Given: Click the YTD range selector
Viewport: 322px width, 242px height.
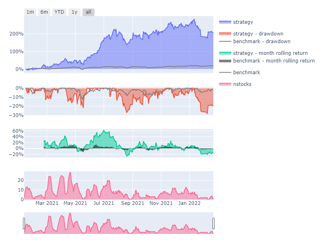Looking at the screenshot, I should point(59,12).
